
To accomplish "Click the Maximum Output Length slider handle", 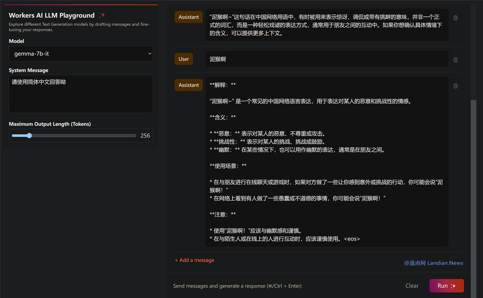I will coord(29,136).
